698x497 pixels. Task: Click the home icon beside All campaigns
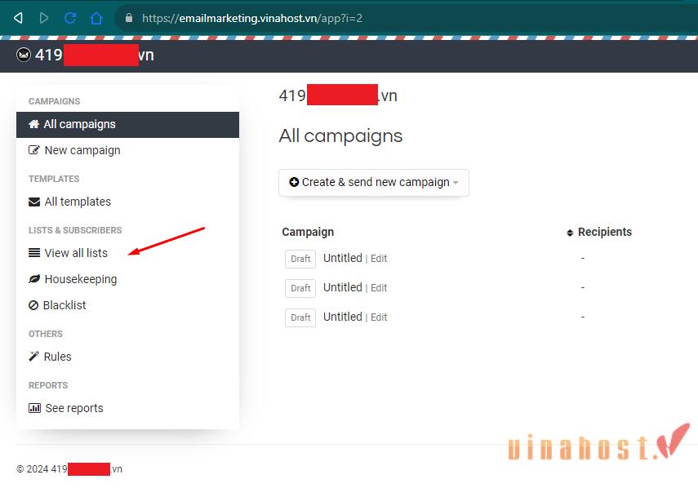(33, 124)
